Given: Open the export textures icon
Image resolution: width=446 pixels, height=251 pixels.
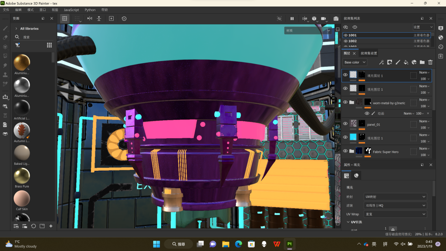Looking at the screenshot, I should click(5, 97).
